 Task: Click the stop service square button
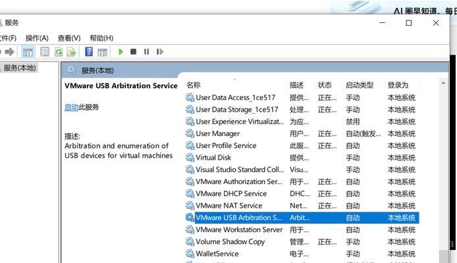click(x=134, y=52)
